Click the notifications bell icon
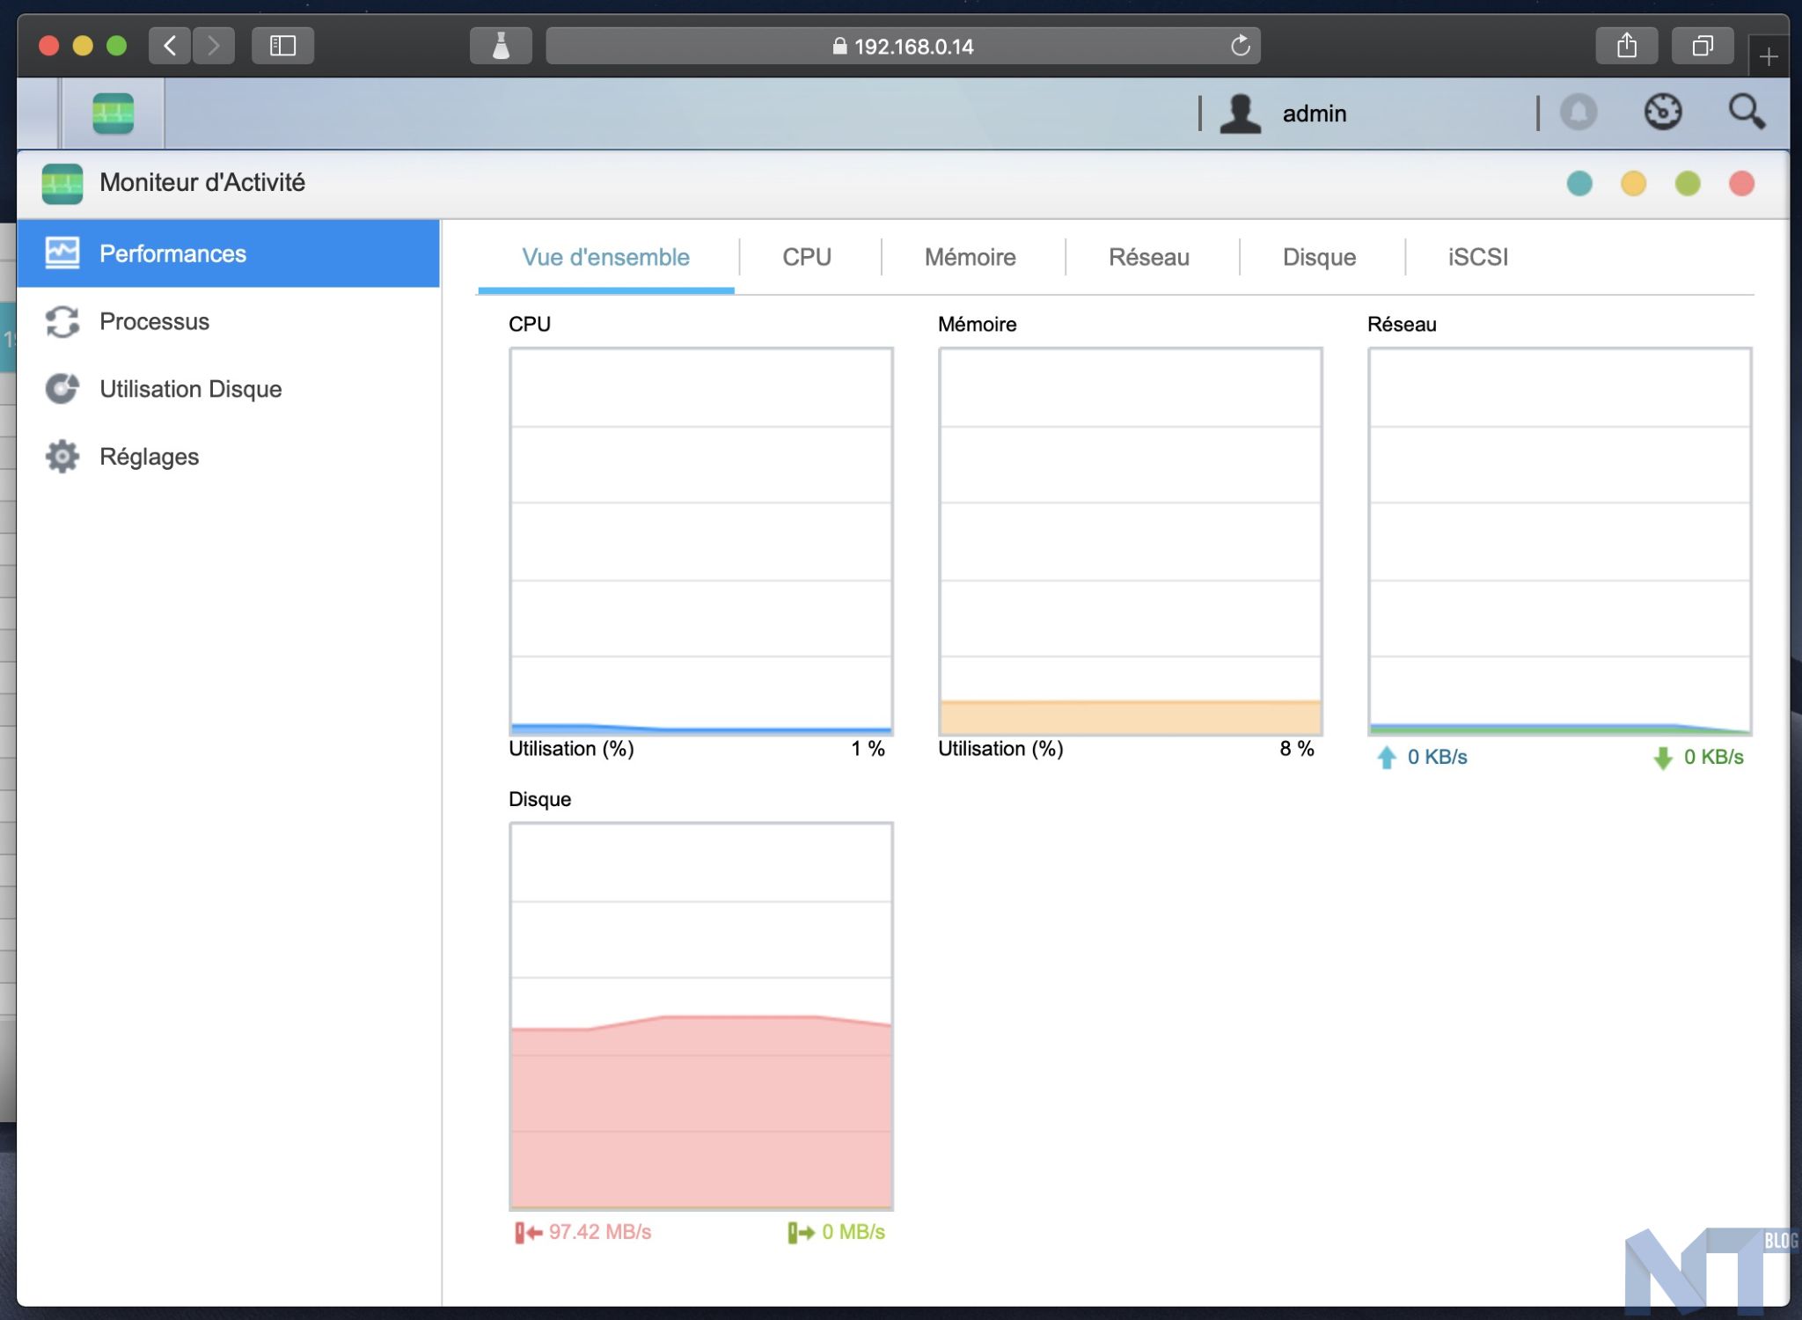Image resolution: width=1802 pixels, height=1320 pixels. [x=1579, y=113]
